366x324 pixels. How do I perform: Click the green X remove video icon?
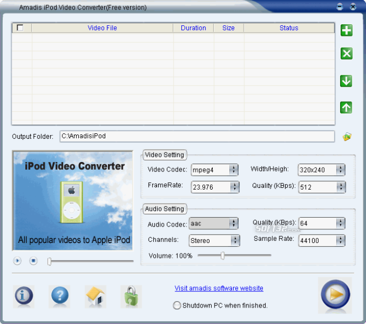tap(346, 53)
